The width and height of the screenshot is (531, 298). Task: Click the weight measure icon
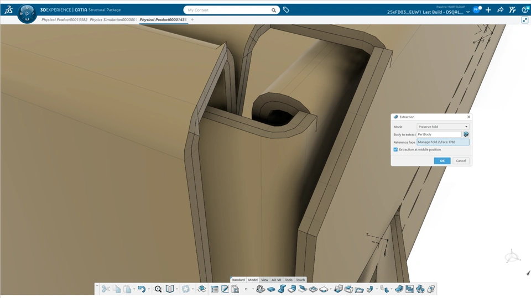(260, 289)
